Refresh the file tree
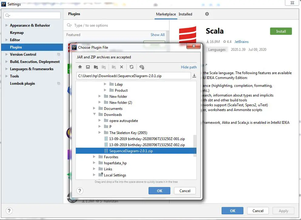The height and width of the screenshot is (220, 301). (x=132, y=67)
